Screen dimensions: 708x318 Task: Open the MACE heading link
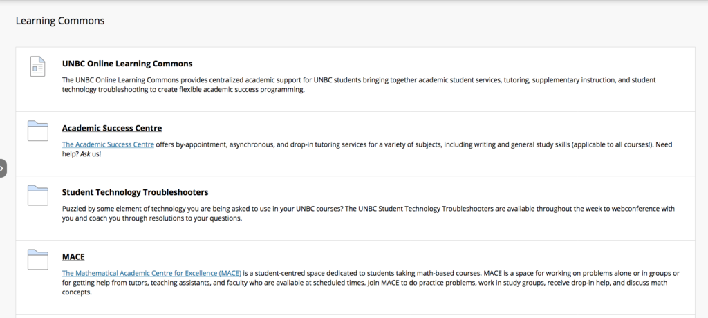coord(73,256)
